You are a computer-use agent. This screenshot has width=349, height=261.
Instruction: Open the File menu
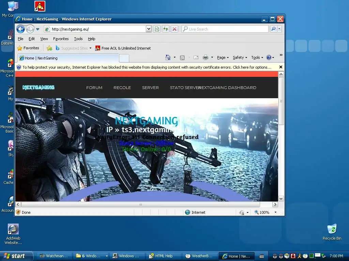tap(20, 39)
